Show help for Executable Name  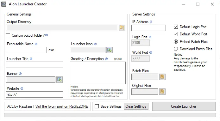point(36,44)
